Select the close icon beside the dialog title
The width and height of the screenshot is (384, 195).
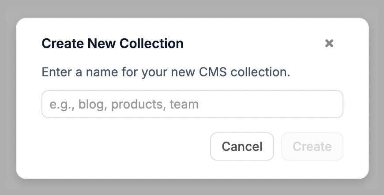point(329,43)
